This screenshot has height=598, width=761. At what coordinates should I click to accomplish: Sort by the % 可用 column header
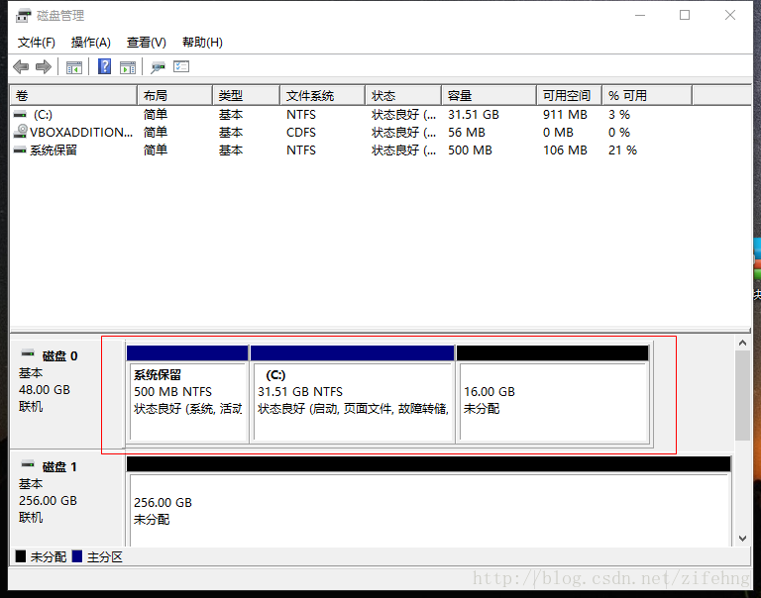[x=647, y=96]
